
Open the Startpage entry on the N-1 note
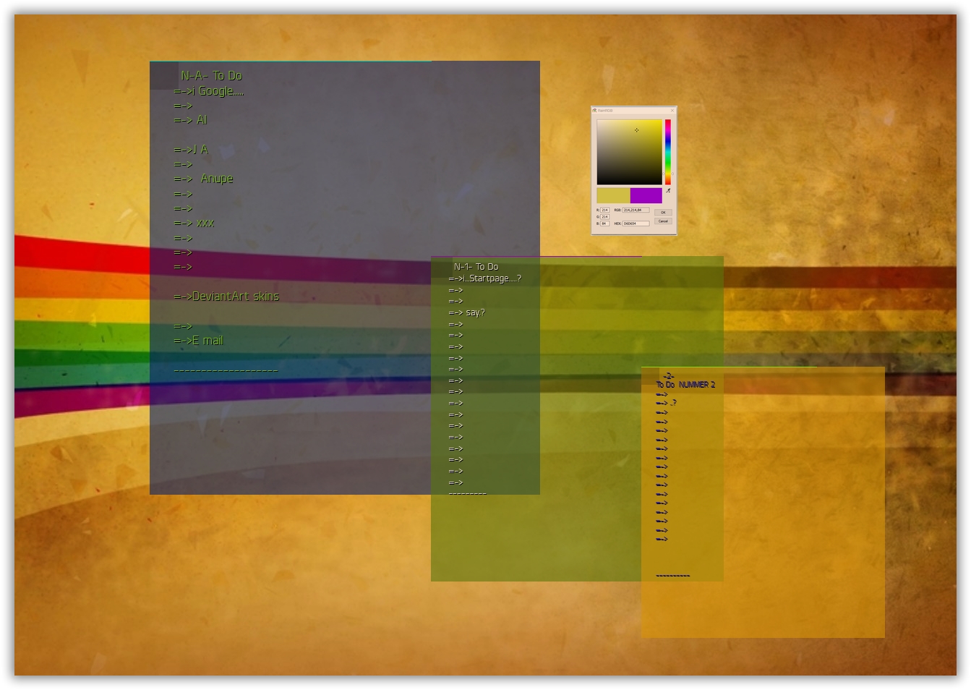click(x=485, y=278)
